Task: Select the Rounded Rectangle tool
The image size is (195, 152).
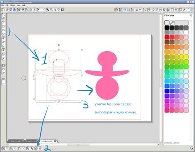Action: pos(4,30)
